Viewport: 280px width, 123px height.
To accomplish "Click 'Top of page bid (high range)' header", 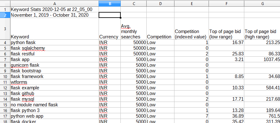I will (x=262, y=29).
